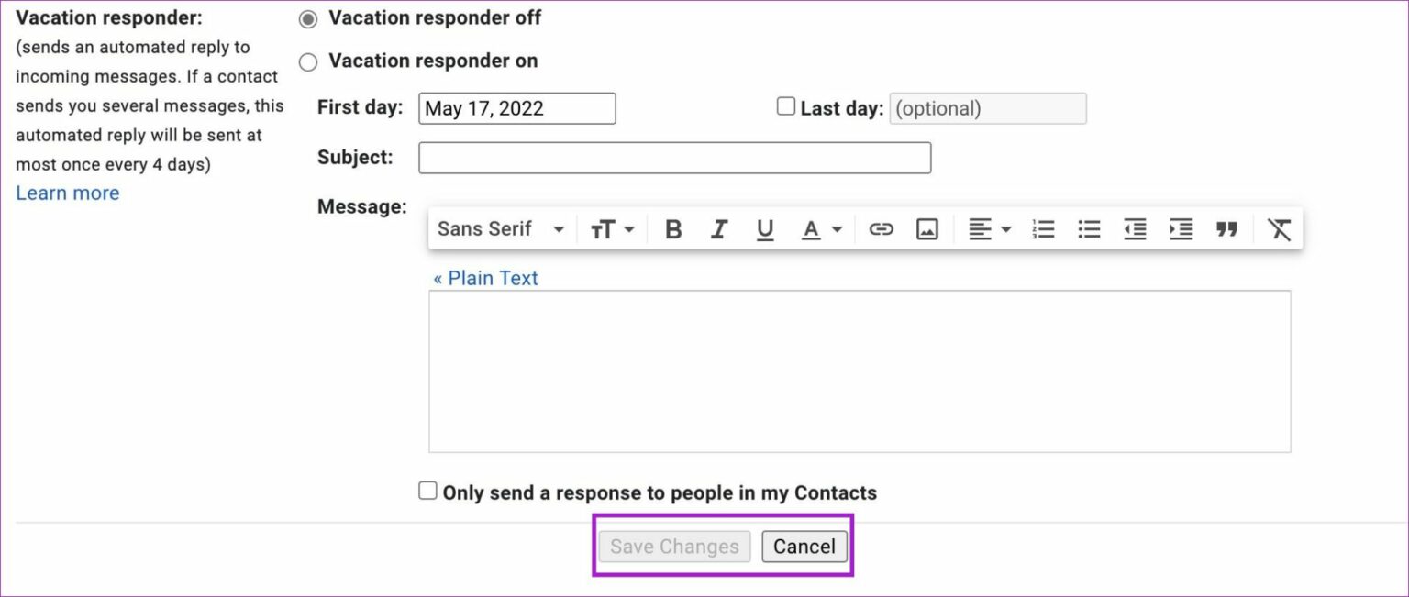Viewport: 1409px width, 597px height.
Task: Insert a link into the message
Action: [880, 228]
